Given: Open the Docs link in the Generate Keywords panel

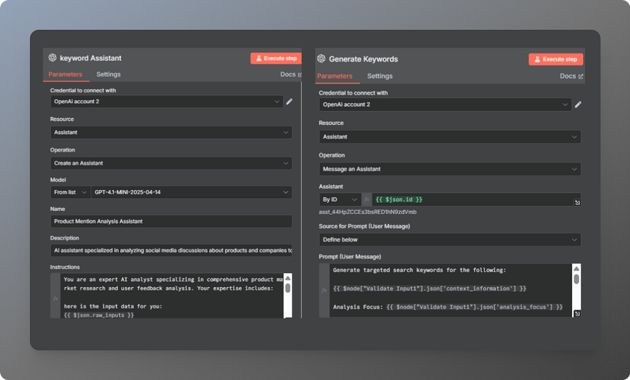Looking at the screenshot, I should tap(572, 76).
